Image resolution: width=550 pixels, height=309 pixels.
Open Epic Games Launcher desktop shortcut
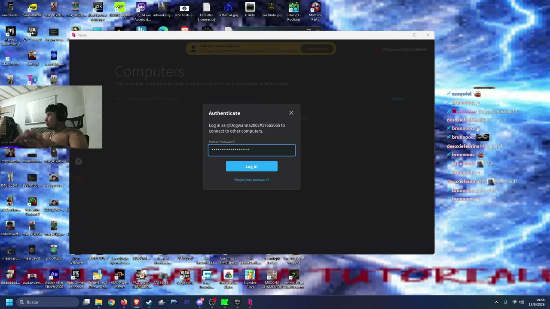76,280
